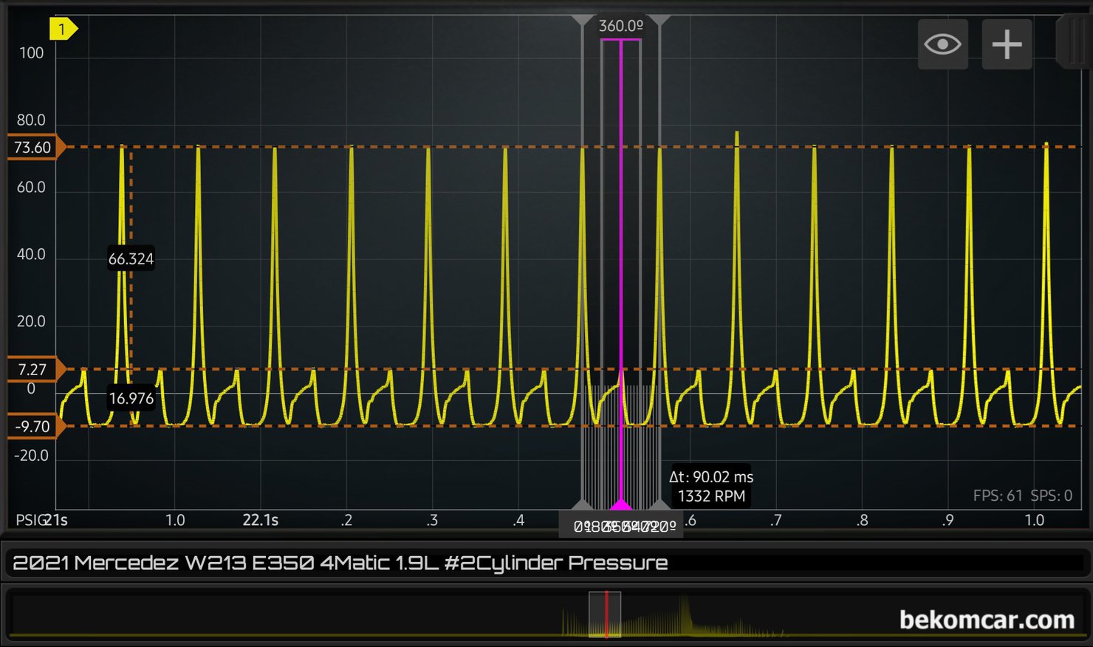Select the yellow channel 1 marker
1093x647 pixels.
pos(63,29)
